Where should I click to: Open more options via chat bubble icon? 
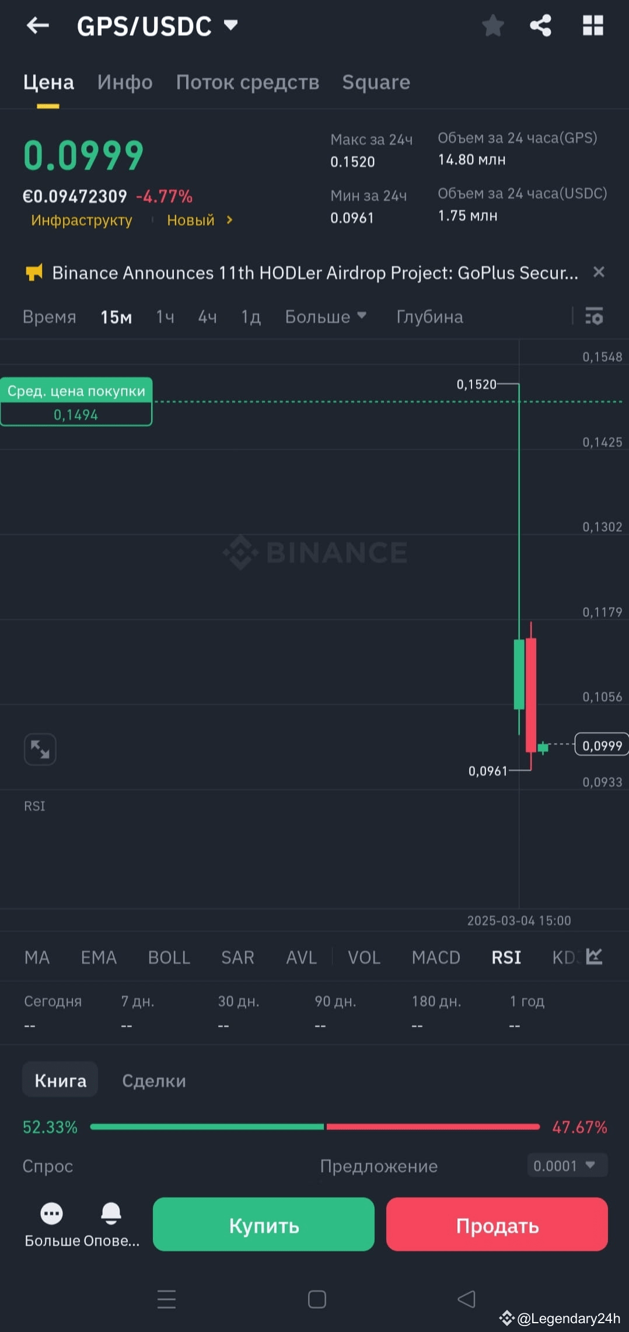(x=51, y=1215)
